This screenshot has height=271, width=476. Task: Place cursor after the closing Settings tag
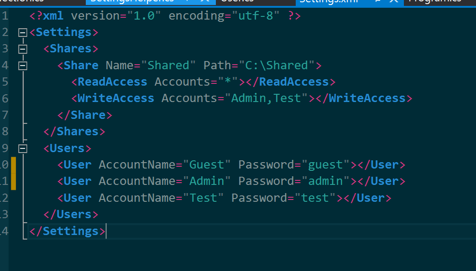click(x=106, y=231)
